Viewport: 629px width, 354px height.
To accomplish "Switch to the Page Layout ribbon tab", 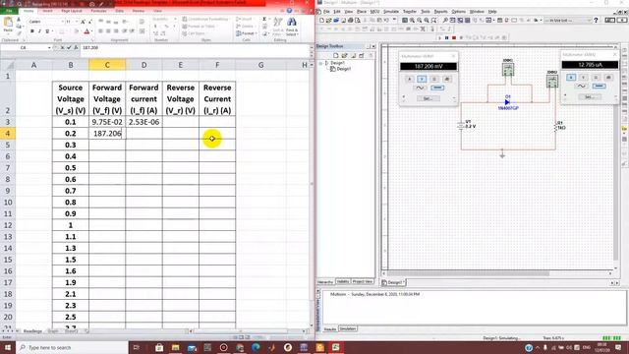I will tap(72, 11).
